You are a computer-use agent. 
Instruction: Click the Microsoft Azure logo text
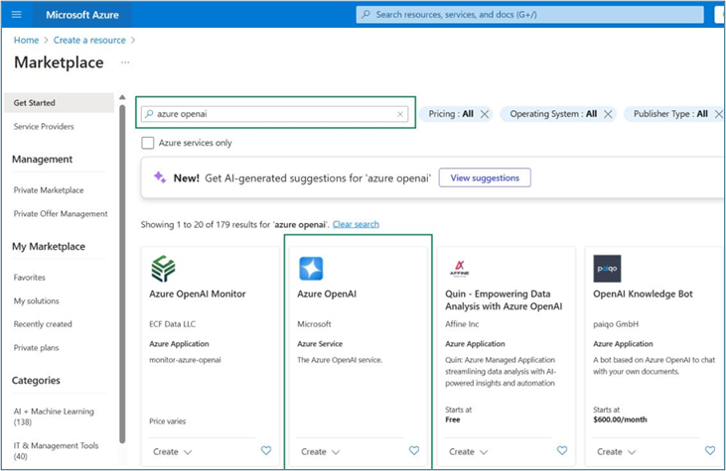click(82, 15)
